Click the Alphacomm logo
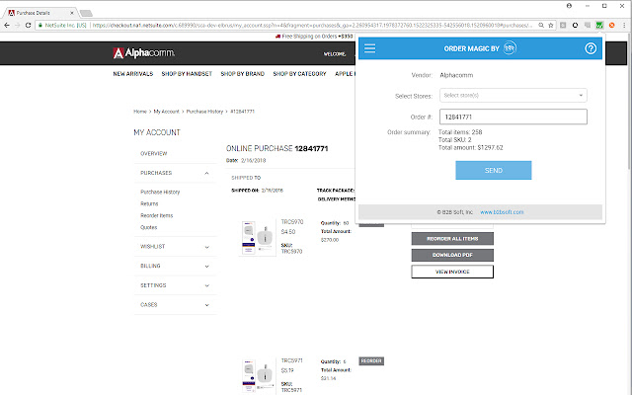The height and width of the screenshot is (395, 632). point(144,52)
